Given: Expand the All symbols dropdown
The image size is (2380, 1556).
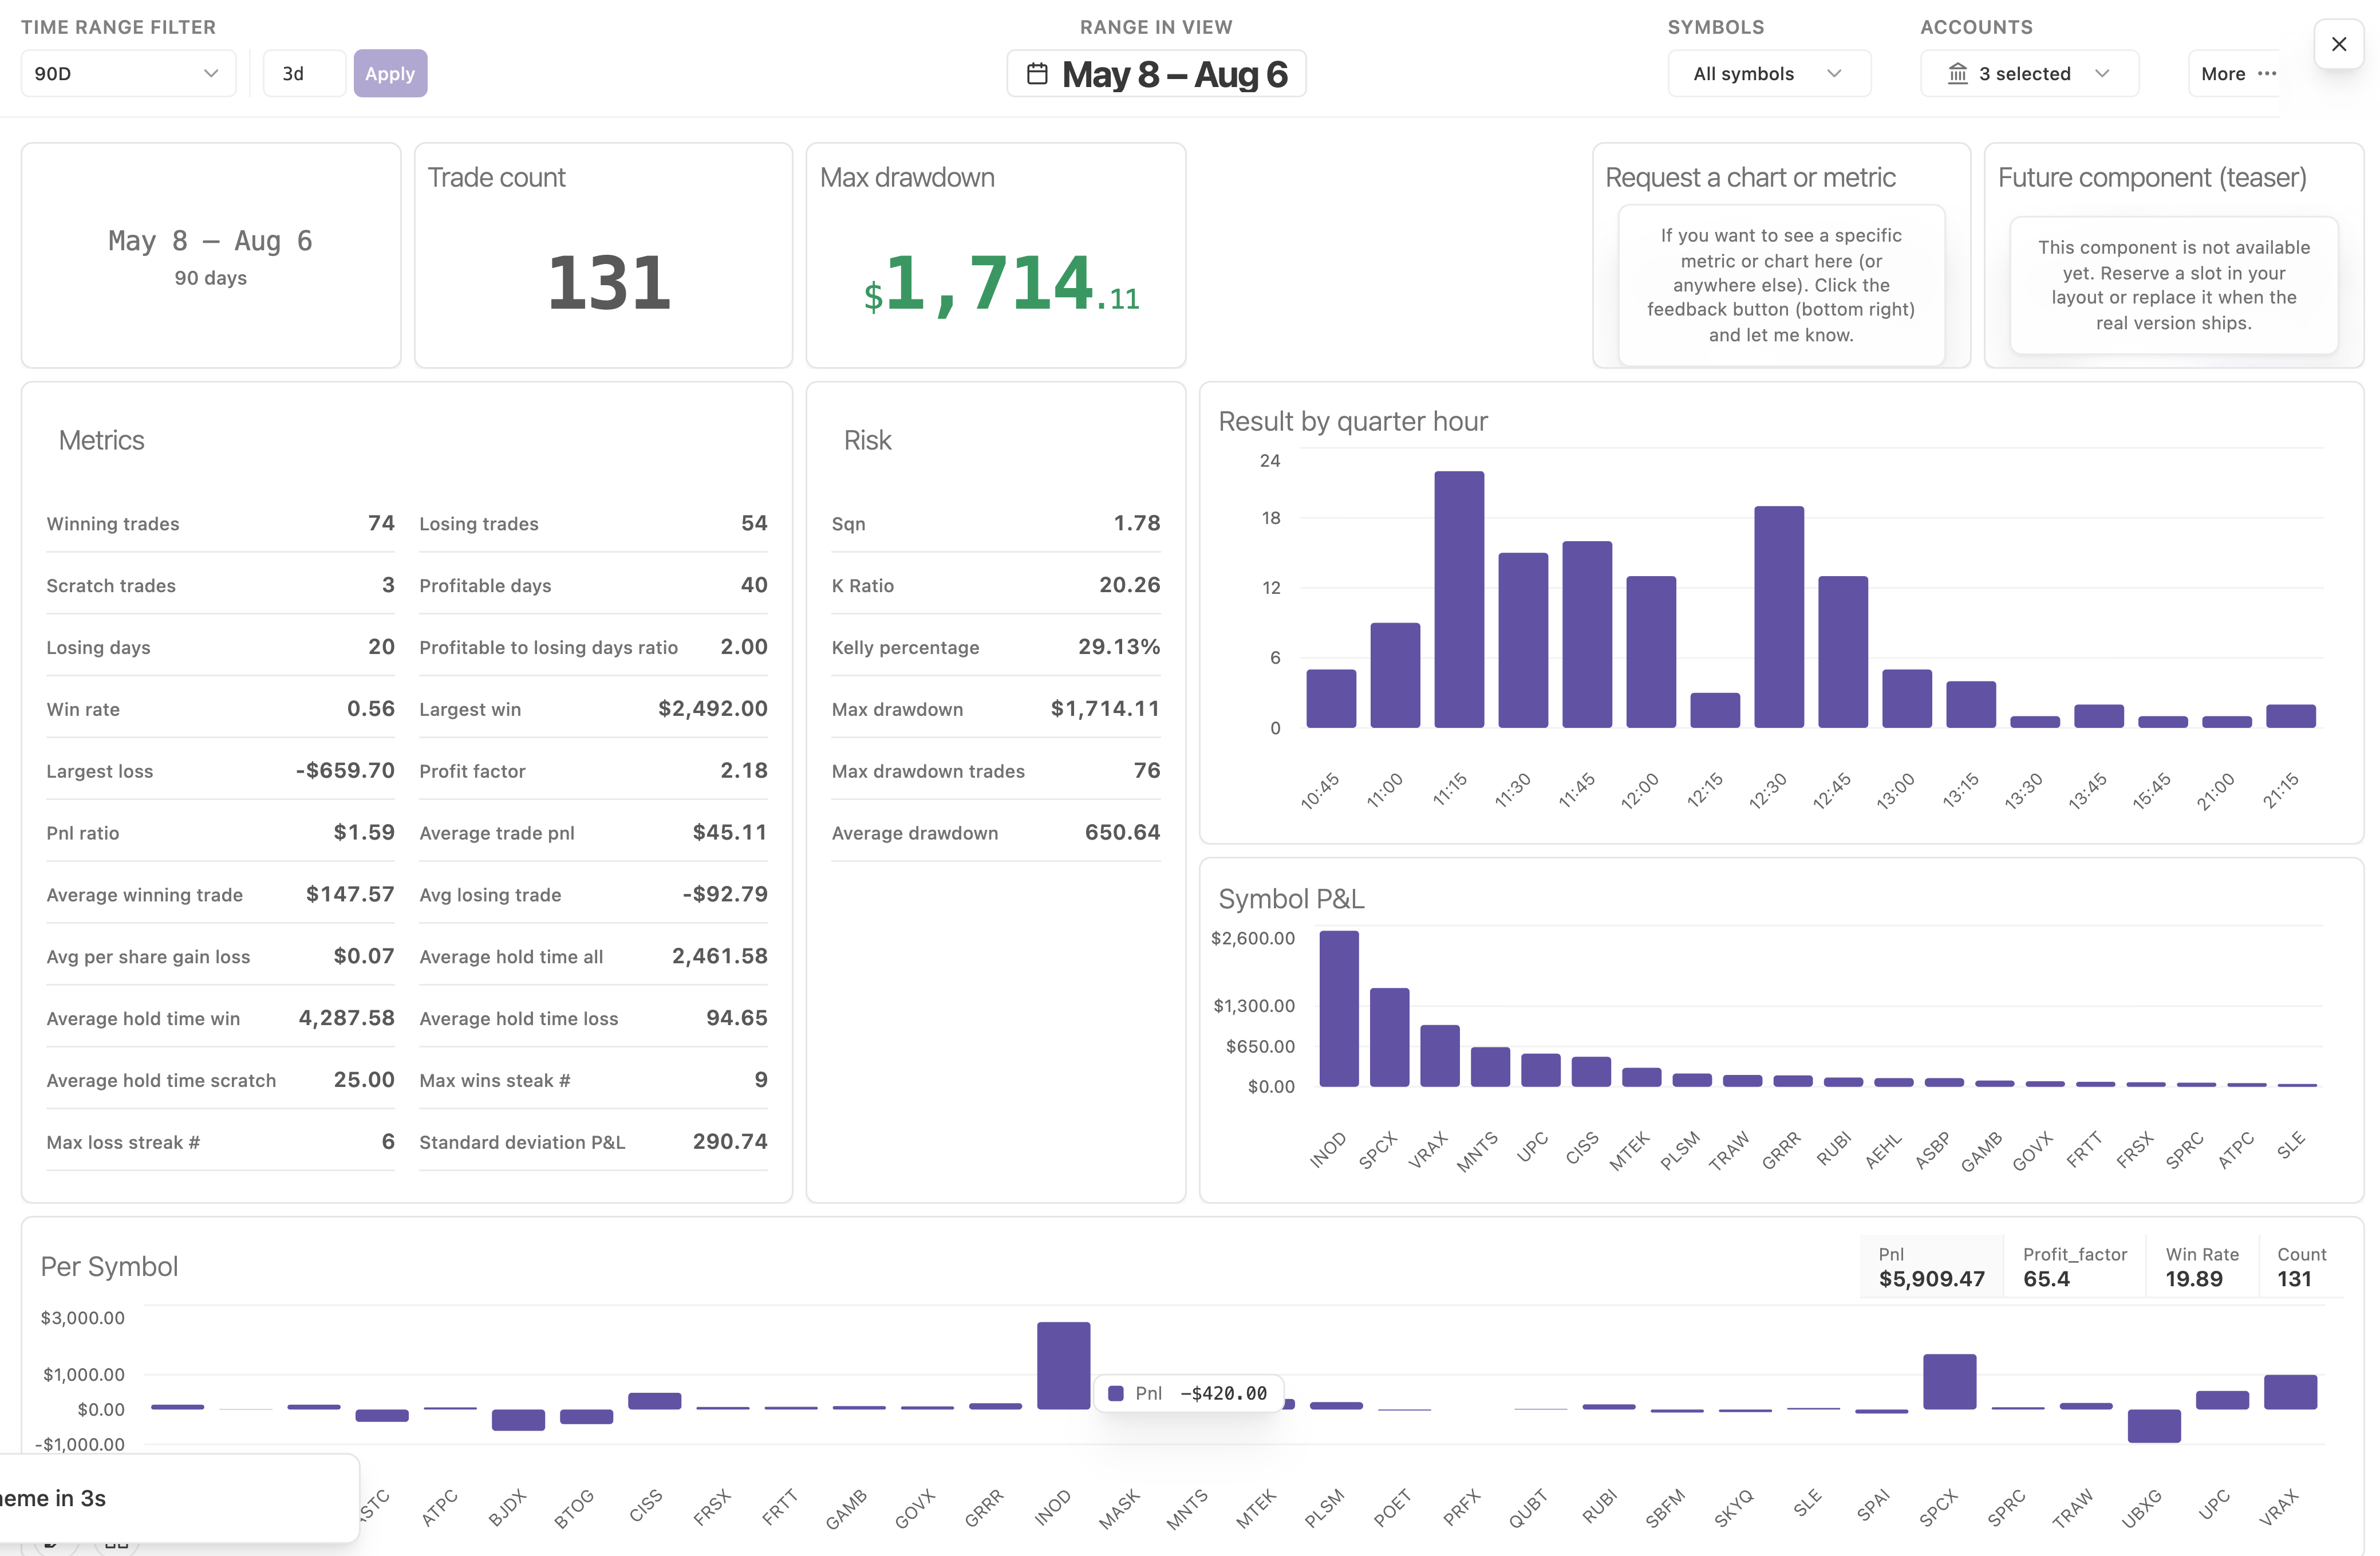Looking at the screenshot, I should (x=1768, y=74).
